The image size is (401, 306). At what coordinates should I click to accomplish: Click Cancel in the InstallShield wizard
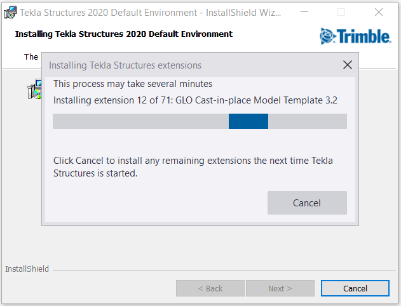(355, 288)
